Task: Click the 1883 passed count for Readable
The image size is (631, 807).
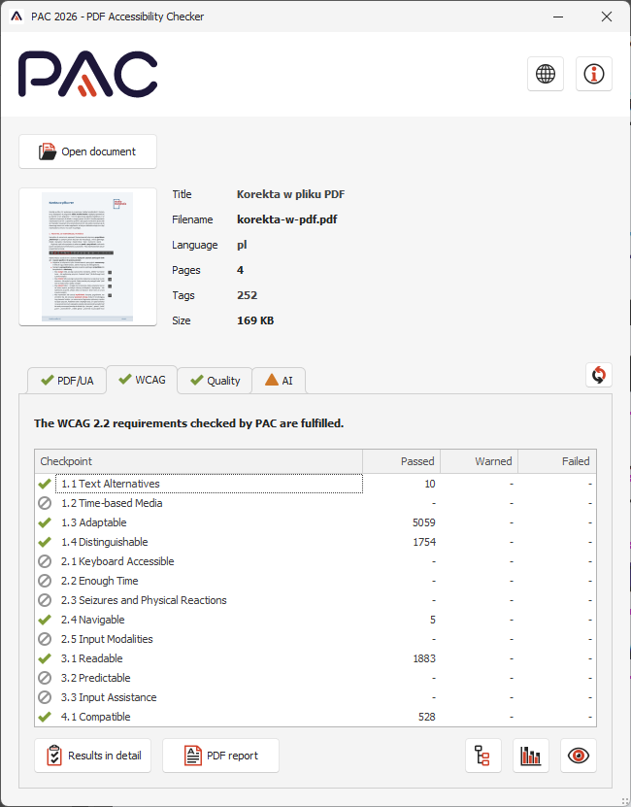Action: click(424, 658)
